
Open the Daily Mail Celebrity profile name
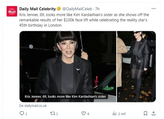pyautogui.click(x=38, y=9)
